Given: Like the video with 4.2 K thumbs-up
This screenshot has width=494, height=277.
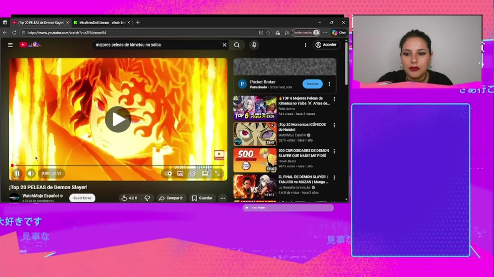Looking at the screenshot, I should (x=129, y=198).
